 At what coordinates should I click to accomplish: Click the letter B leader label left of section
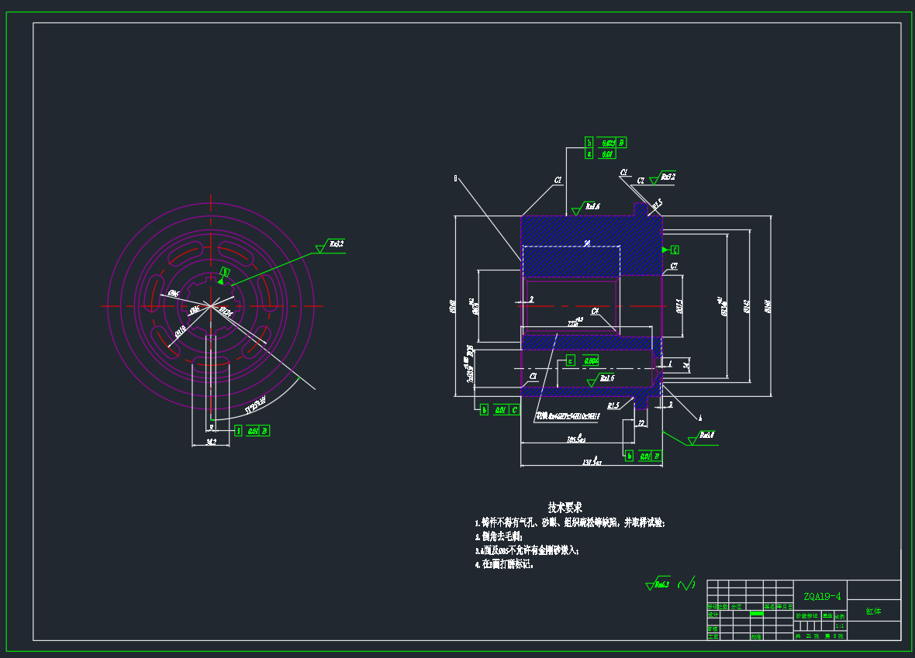tap(455, 178)
